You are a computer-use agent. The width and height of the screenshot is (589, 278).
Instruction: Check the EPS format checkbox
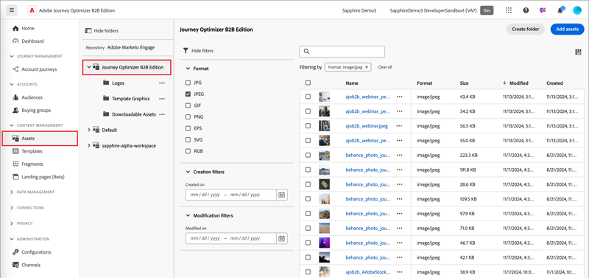pyautogui.click(x=188, y=128)
